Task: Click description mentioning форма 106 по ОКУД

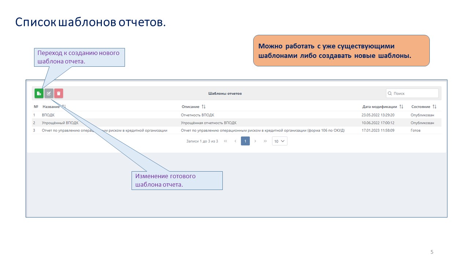Action: pyautogui.click(x=263, y=131)
